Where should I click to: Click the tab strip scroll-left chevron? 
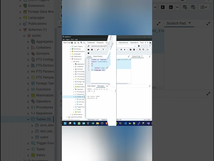tap(145, 43)
